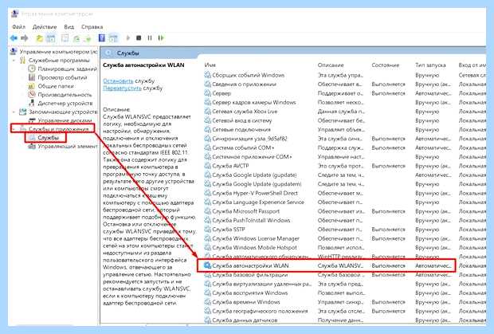Click the Перезапустить service link

point(122,88)
